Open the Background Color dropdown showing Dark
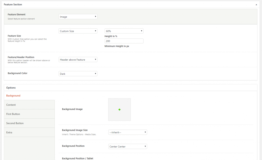This screenshot has width=262, height=160. 78,74
